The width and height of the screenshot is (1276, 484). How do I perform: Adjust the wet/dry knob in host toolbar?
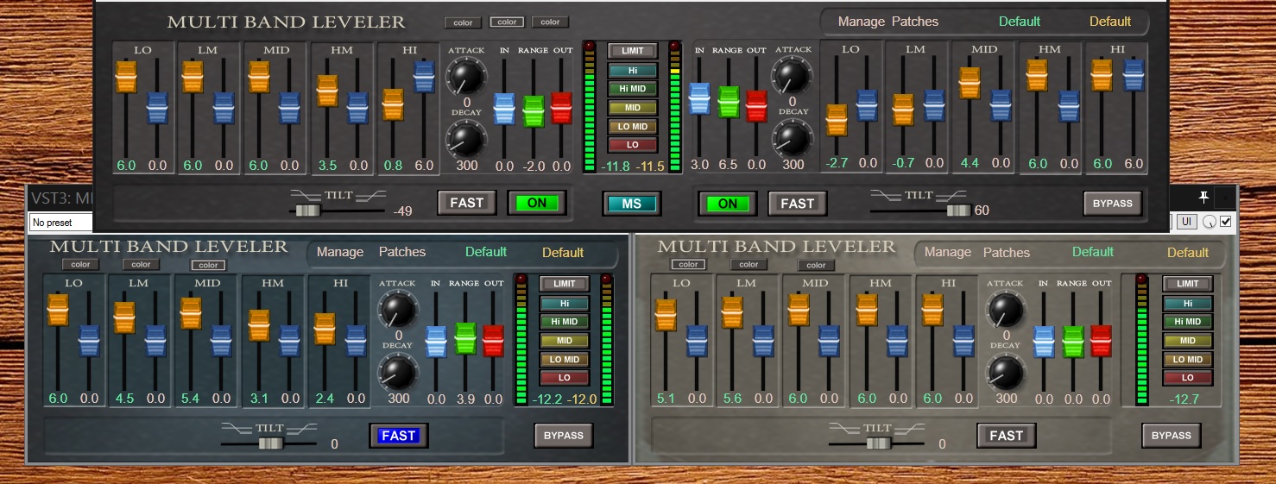[1209, 223]
